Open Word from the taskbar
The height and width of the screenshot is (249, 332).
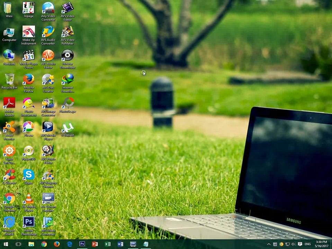point(120,244)
